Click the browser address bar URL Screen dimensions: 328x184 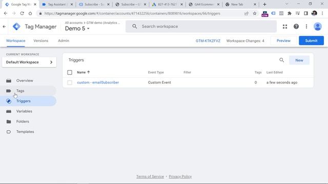point(132,13)
